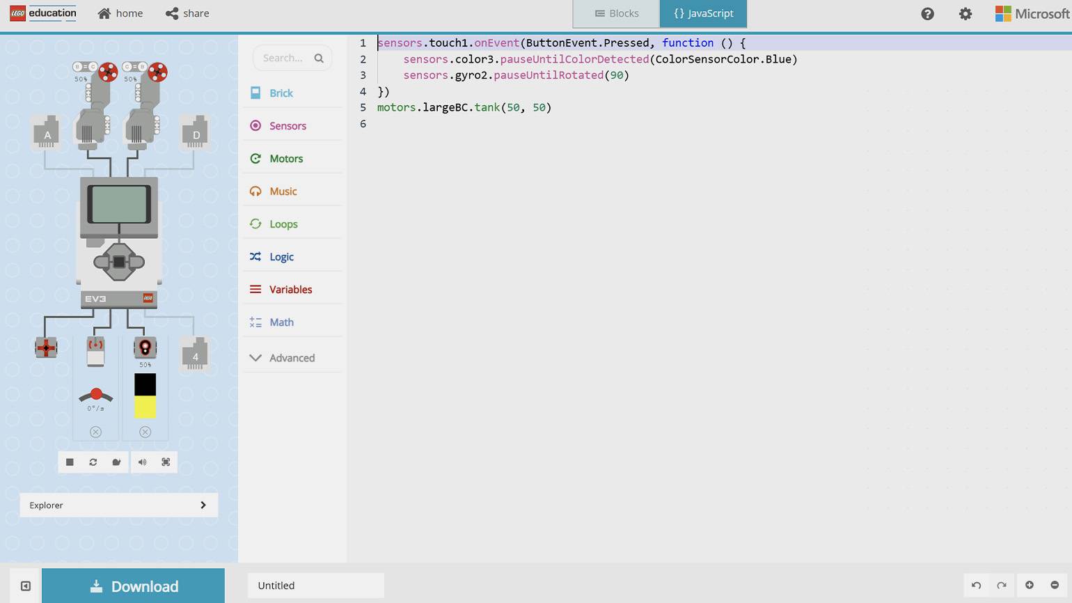Screen dimensions: 1072x603
Task: Open the share project dialog
Action: click(187, 13)
